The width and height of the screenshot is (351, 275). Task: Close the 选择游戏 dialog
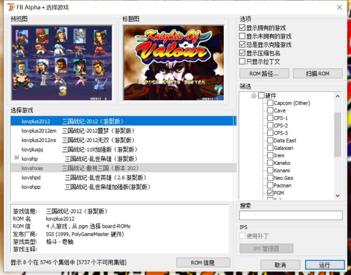340,7
